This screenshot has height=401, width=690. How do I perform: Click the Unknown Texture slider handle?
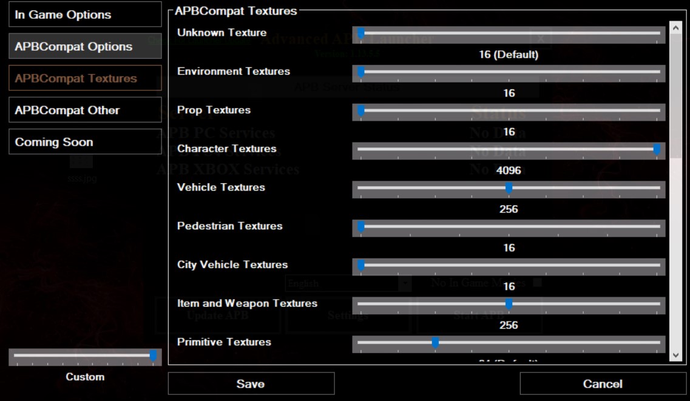click(361, 33)
